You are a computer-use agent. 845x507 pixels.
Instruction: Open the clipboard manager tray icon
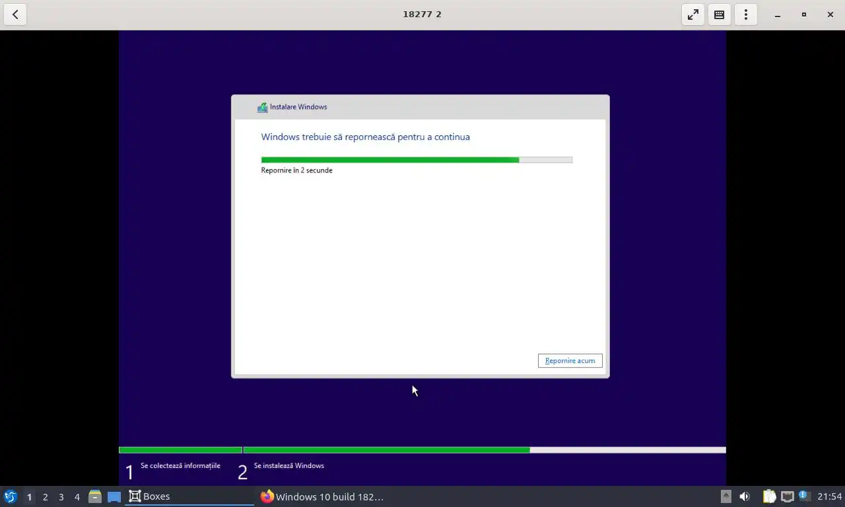point(769,496)
